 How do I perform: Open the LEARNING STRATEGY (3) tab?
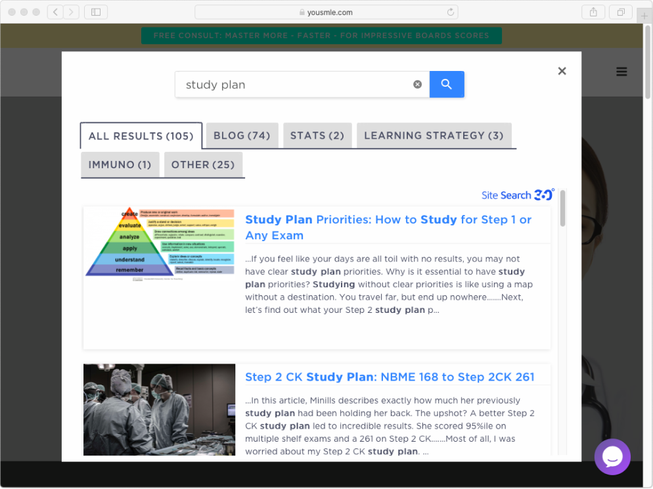[x=434, y=135]
